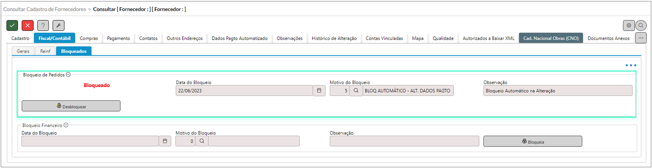Viewport: 652px width, 168px height.
Task: Go to the Pagamento tab
Action: pyautogui.click(x=118, y=38)
